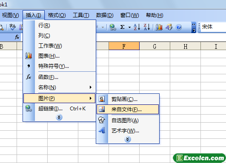Image resolution: width=226 pixels, height=163 pixels.
Task: Choose 艺术字(W)... WordArt
Action: click(x=128, y=130)
